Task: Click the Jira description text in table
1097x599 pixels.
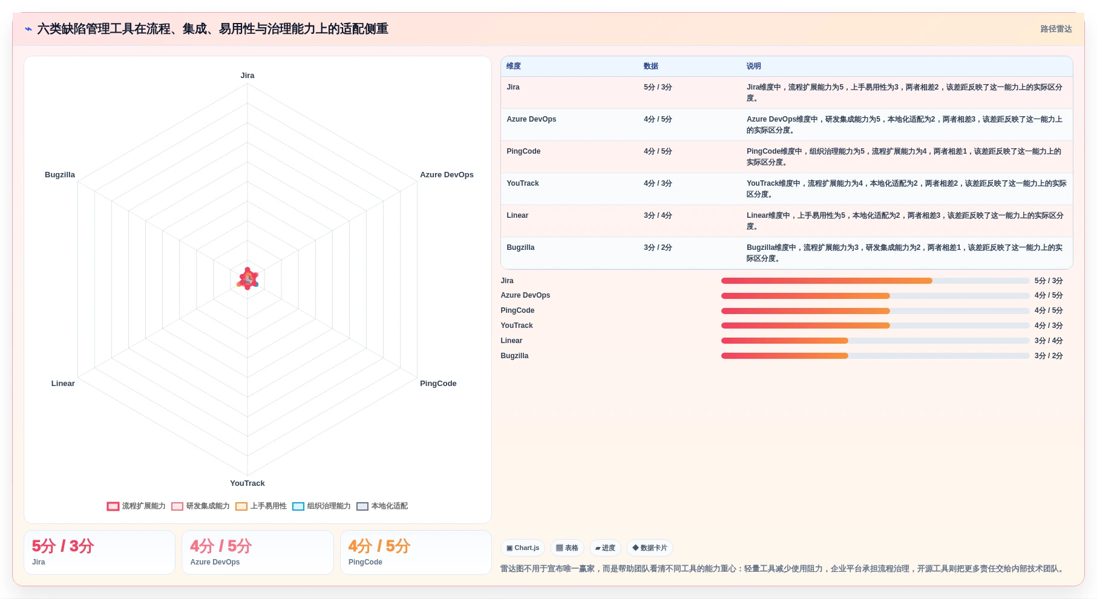Action: [x=905, y=93]
